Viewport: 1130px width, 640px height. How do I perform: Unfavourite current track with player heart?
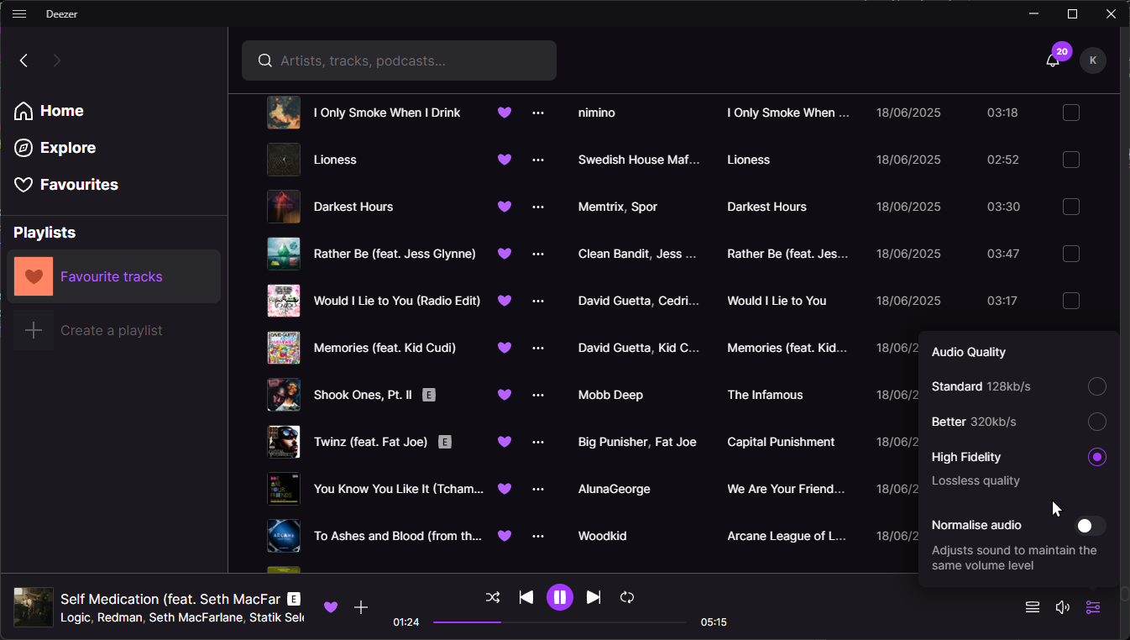[331, 607]
